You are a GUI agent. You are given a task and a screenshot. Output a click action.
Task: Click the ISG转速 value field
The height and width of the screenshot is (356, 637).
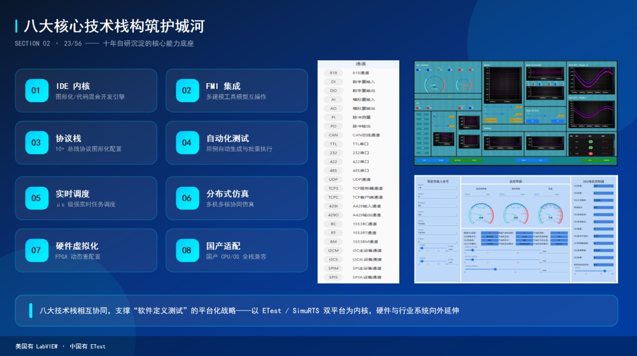pyautogui.click(x=603, y=186)
